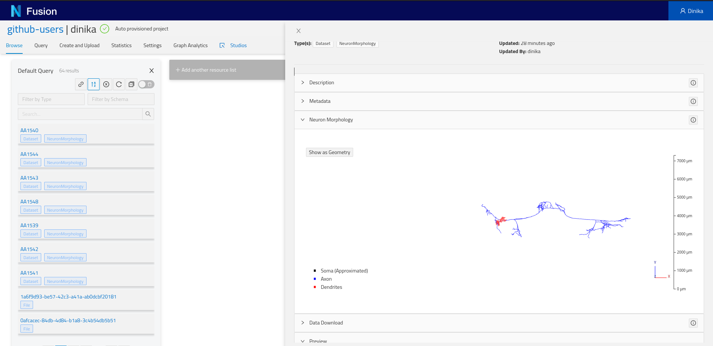
Task: Click the NeuronMorphology tag under AA1541
Action: pos(65,281)
